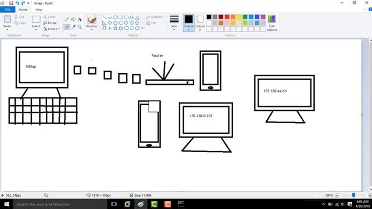
Task: Choose the Down arrow shape
Action: coord(105,28)
